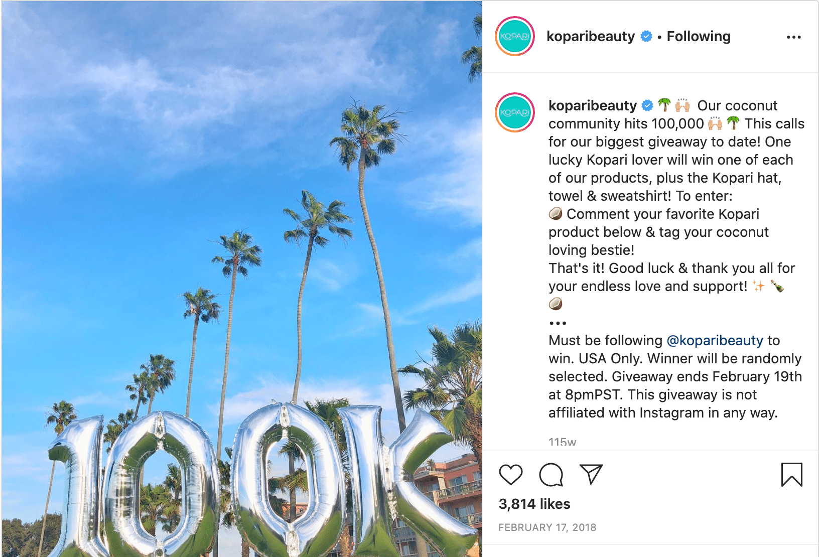Click the Kopari avatar beside the caption

pyautogui.click(x=515, y=112)
